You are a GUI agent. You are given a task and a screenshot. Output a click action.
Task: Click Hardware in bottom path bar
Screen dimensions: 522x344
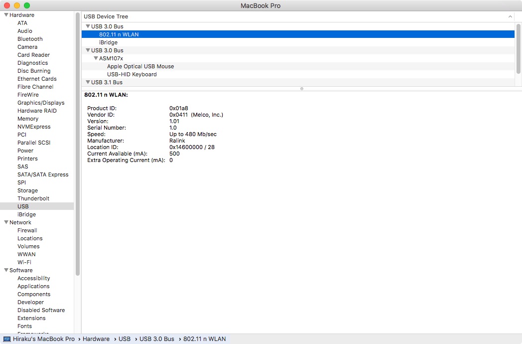96,339
